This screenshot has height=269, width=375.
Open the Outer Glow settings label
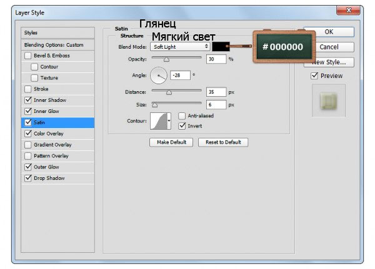pos(46,167)
